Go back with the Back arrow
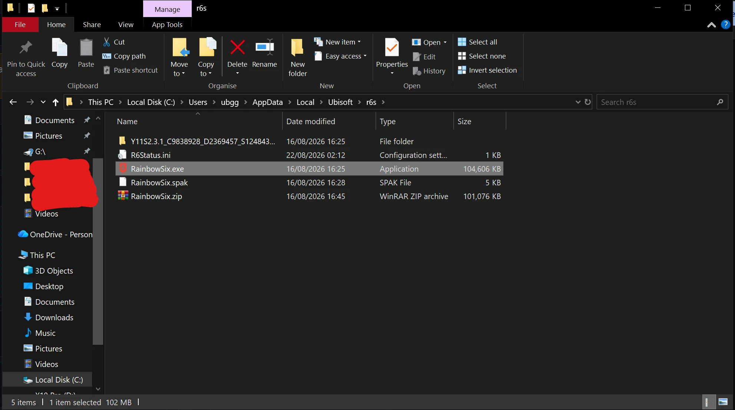The height and width of the screenshot is (410, 735). [13, 102]
